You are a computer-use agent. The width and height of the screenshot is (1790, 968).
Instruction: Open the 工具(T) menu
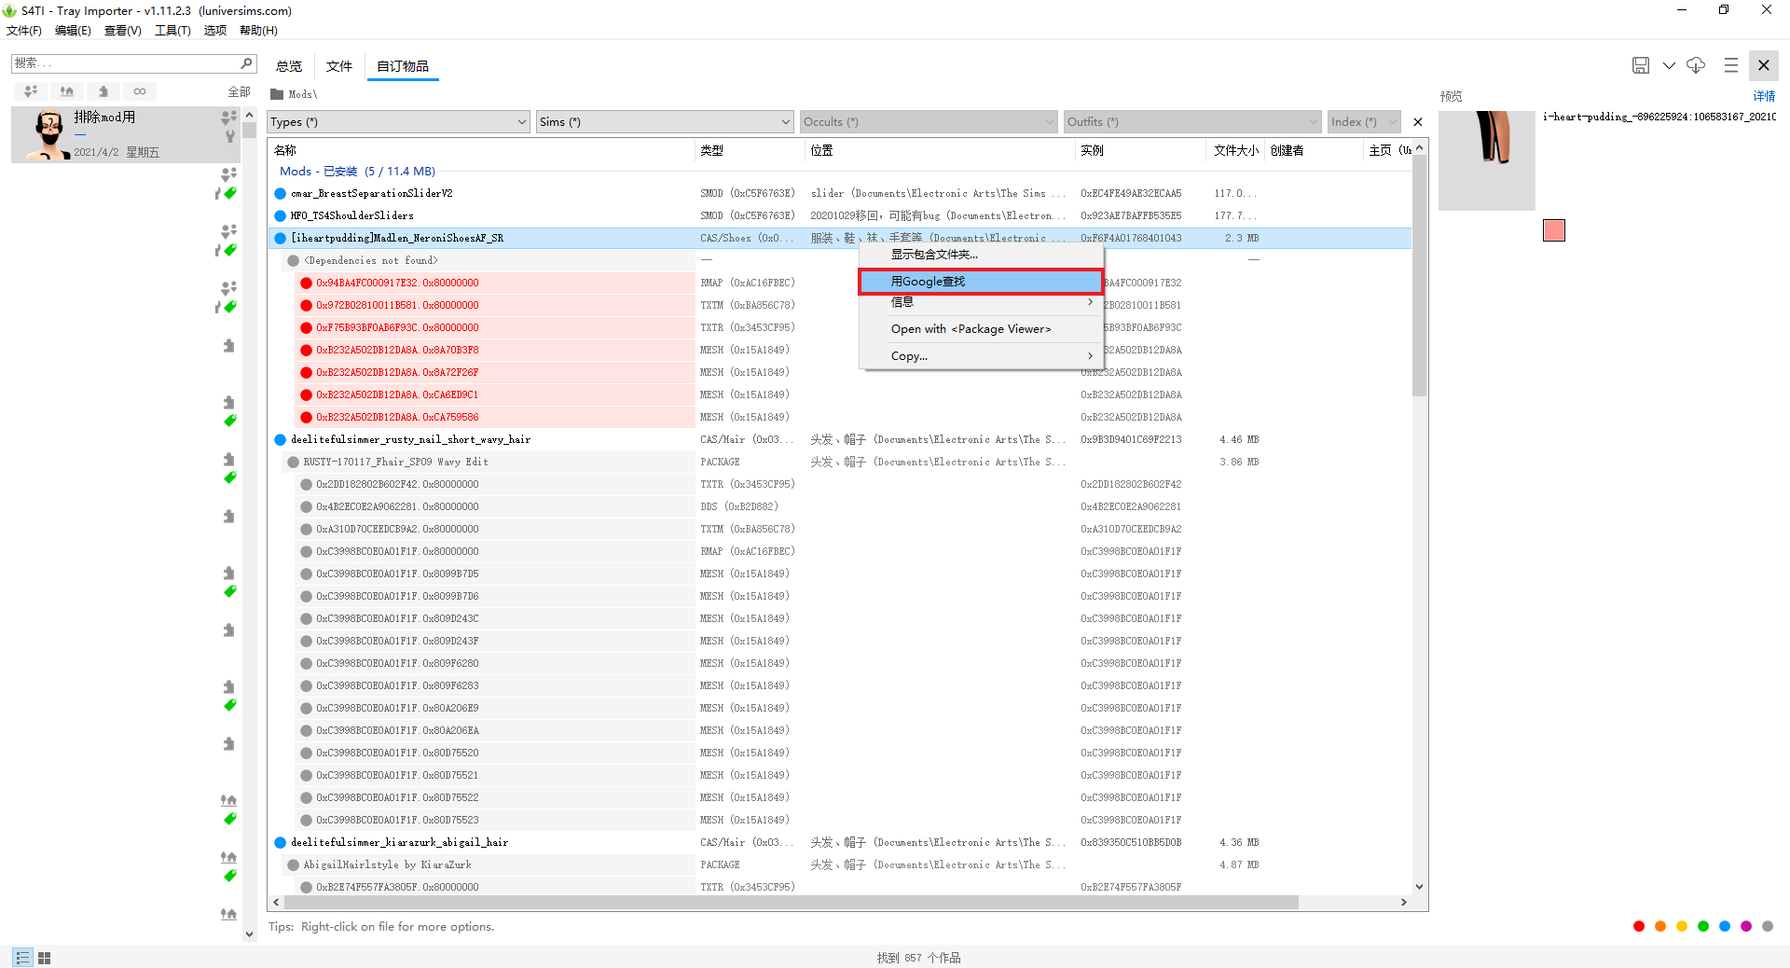coord(172,31)
